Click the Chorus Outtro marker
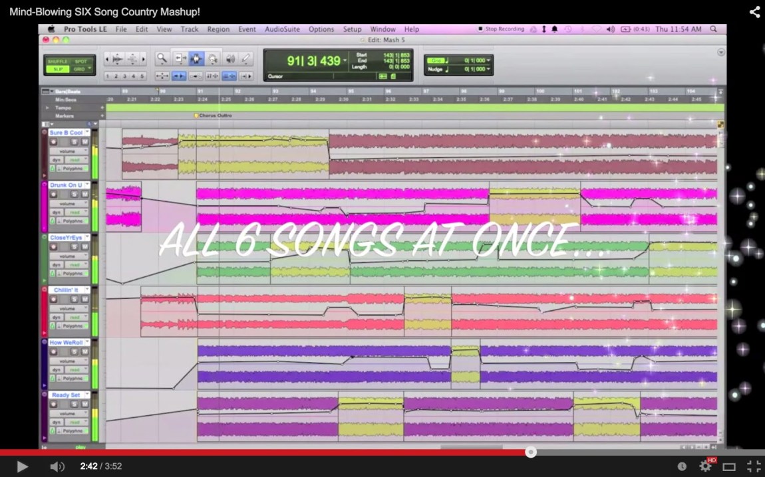 (214, 116)
